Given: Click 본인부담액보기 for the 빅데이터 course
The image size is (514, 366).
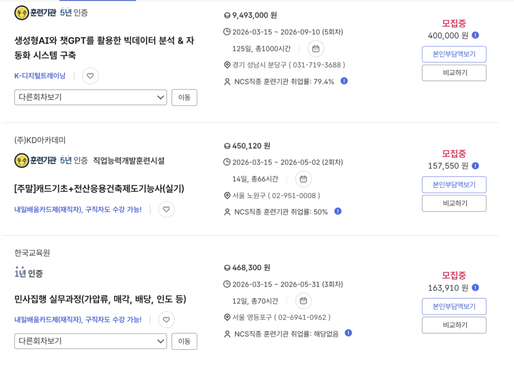Looking at the screenshot, I should (x=454, y=54).
